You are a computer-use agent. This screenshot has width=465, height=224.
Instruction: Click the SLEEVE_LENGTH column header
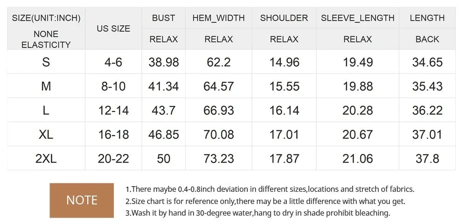pyautogui.click(x=357, y=18)
